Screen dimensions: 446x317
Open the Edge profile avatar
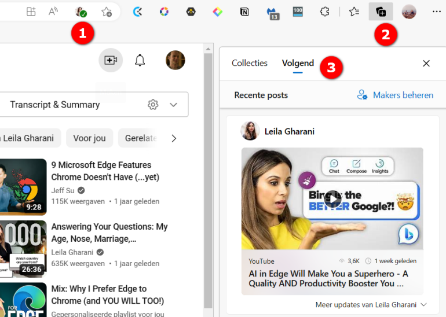tap(409, 12)
